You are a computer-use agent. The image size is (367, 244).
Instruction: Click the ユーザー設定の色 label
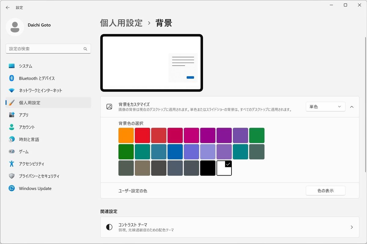tap(133, 191)
